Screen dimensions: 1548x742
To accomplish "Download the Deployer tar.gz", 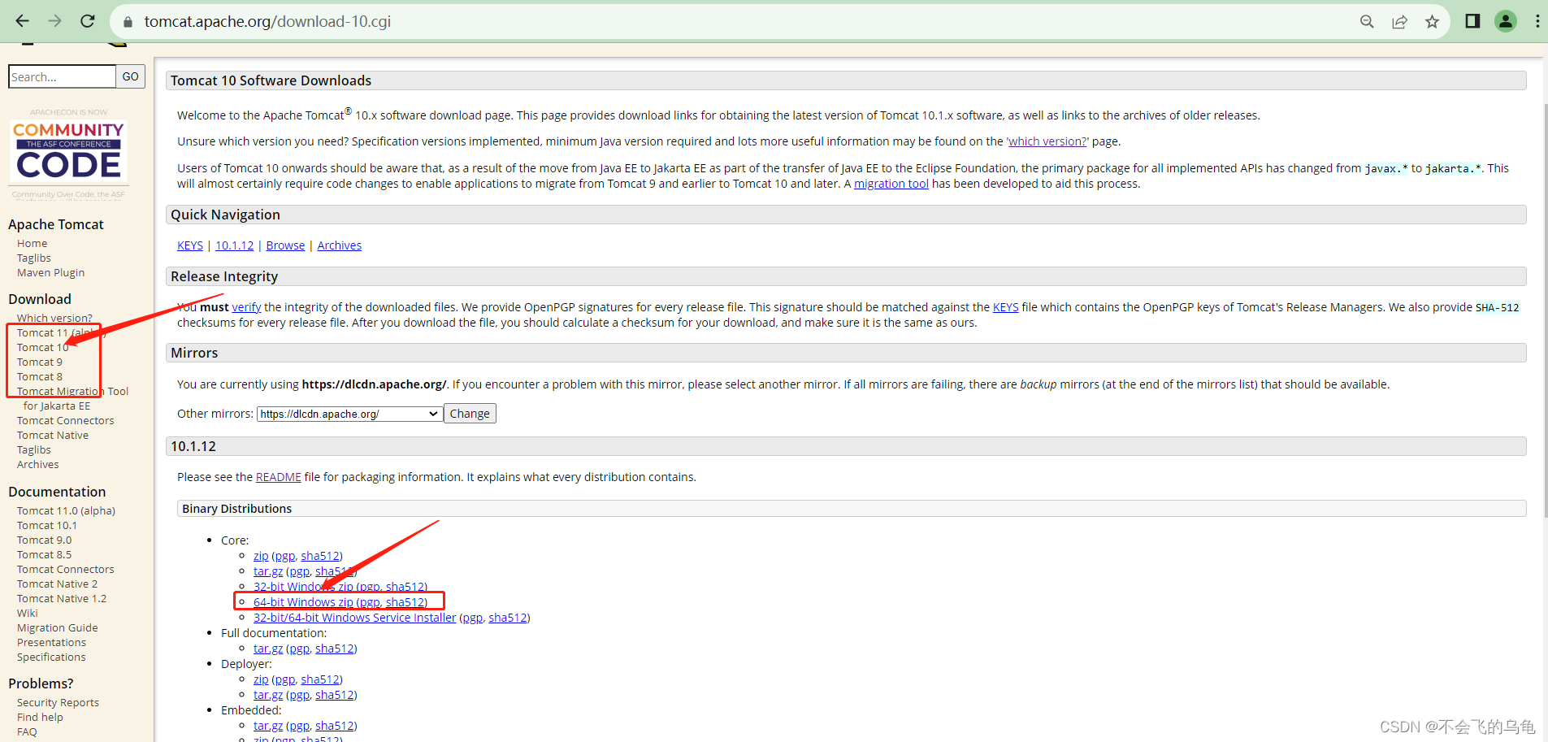I will (x=268, y=695).
